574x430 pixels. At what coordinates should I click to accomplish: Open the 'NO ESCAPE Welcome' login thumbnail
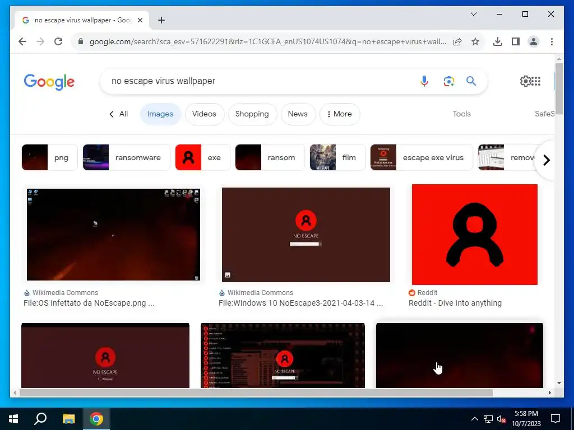tap(105, 356)
